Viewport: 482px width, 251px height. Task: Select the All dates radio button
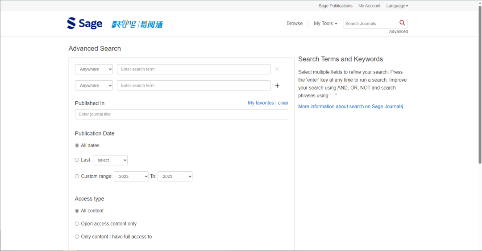click(77, 145)
